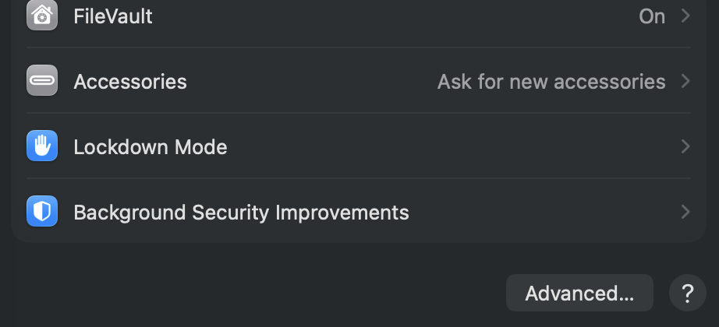Image resolution: width=719 pixels, height=327 pixels.
Task: Click the FileVault house lock icon
Action: [42, 16]
